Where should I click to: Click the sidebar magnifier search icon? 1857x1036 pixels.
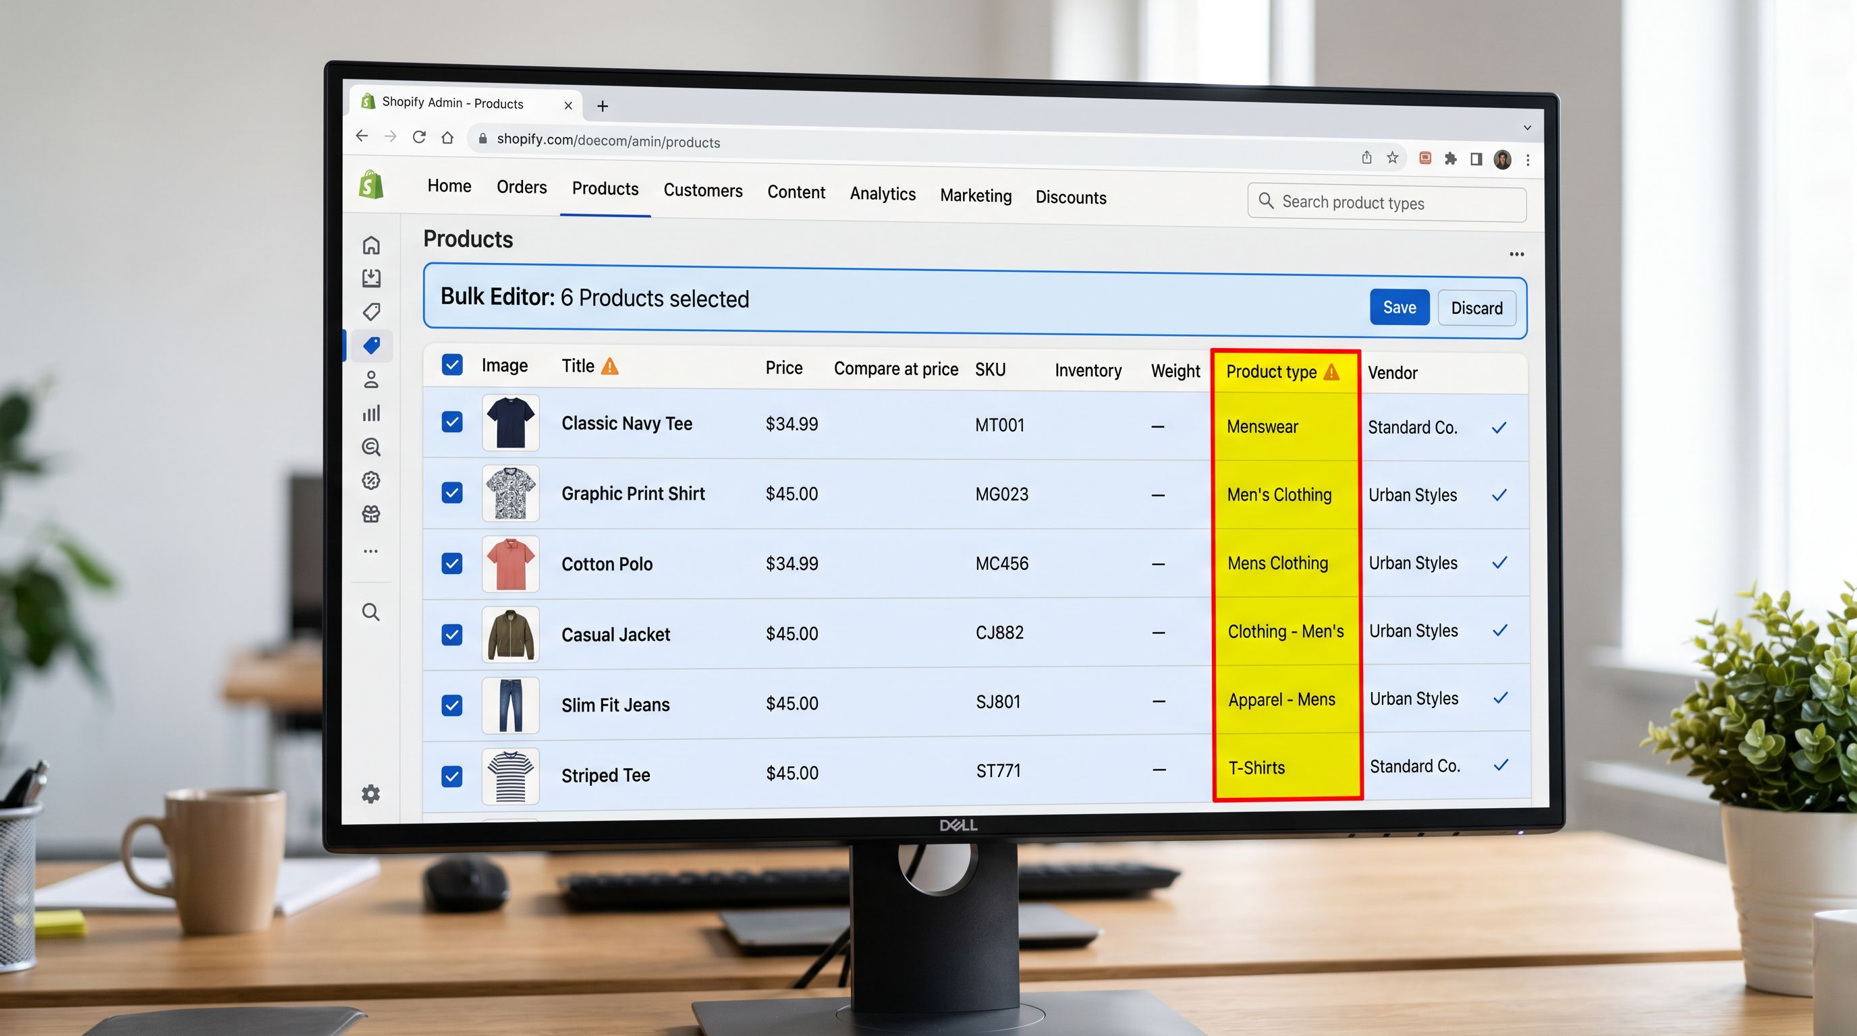tap(370, 612)
